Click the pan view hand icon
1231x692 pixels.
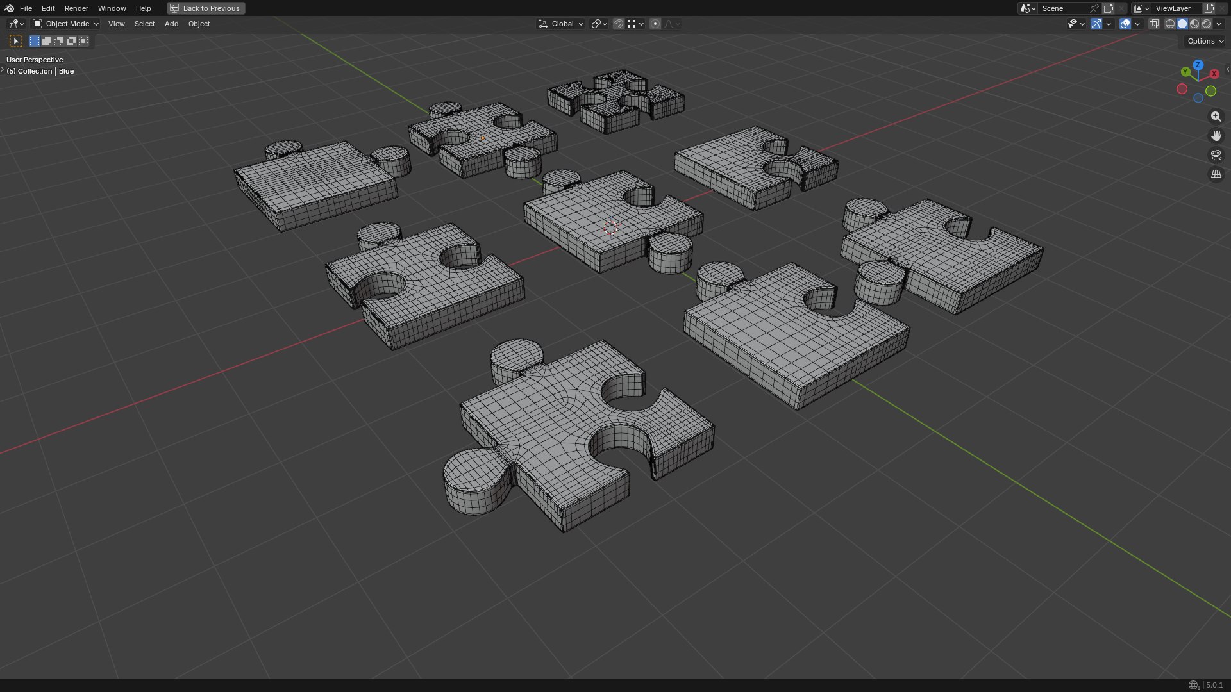coord(1216,136)
